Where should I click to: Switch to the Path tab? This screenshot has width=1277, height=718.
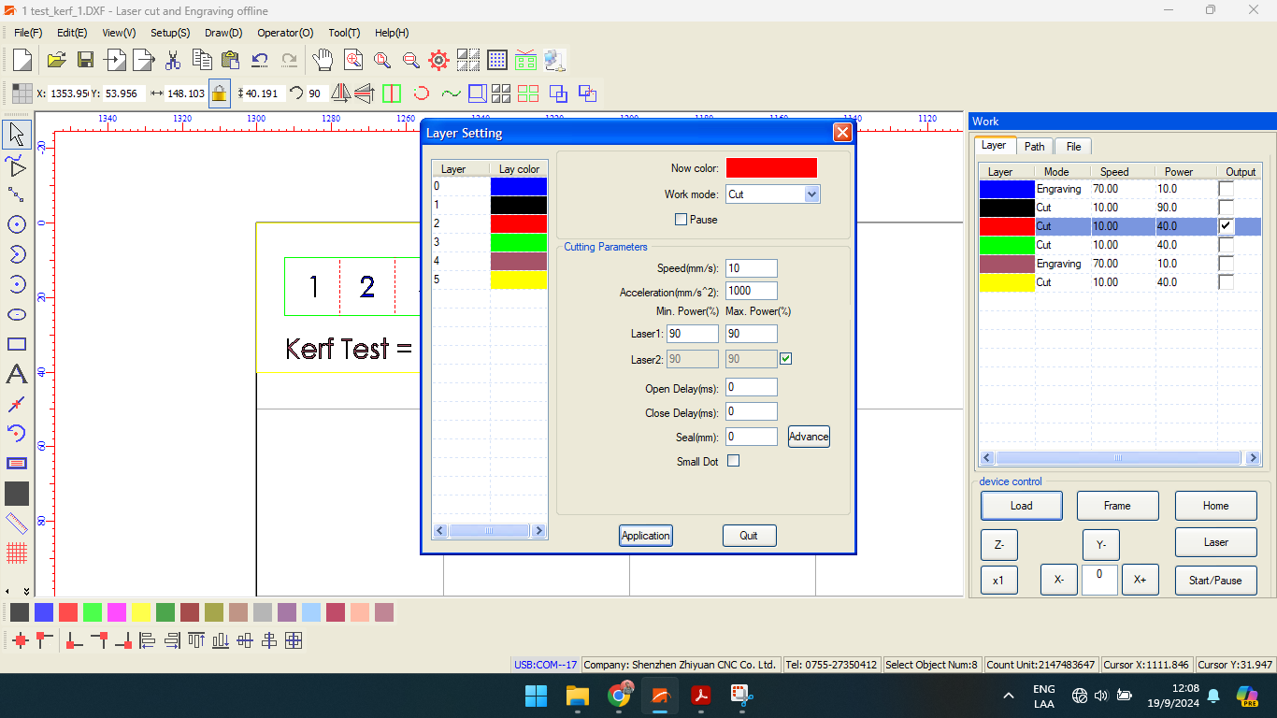coord(1034,147)
